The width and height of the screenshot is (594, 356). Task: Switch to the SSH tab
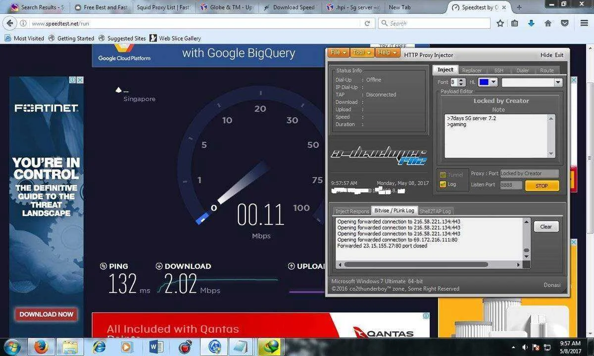pyautogui.click(x=498, y=70)
